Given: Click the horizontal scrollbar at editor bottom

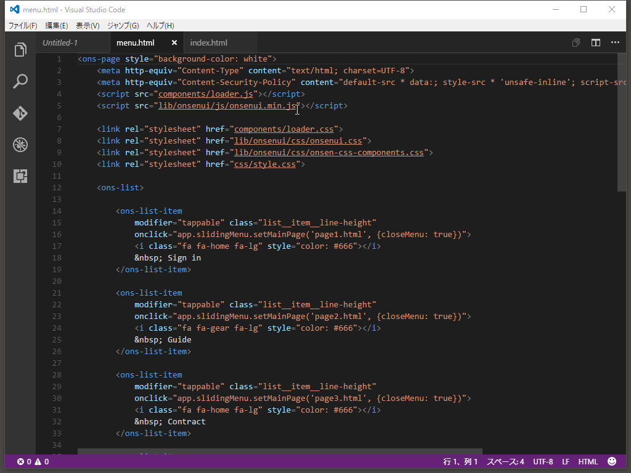Looking at the screenshot, I should 280,451.
